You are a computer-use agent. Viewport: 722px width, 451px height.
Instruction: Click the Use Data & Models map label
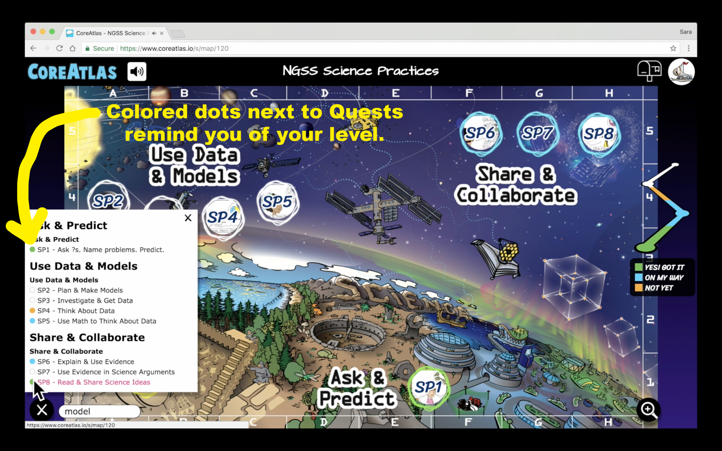pos(195,165)
